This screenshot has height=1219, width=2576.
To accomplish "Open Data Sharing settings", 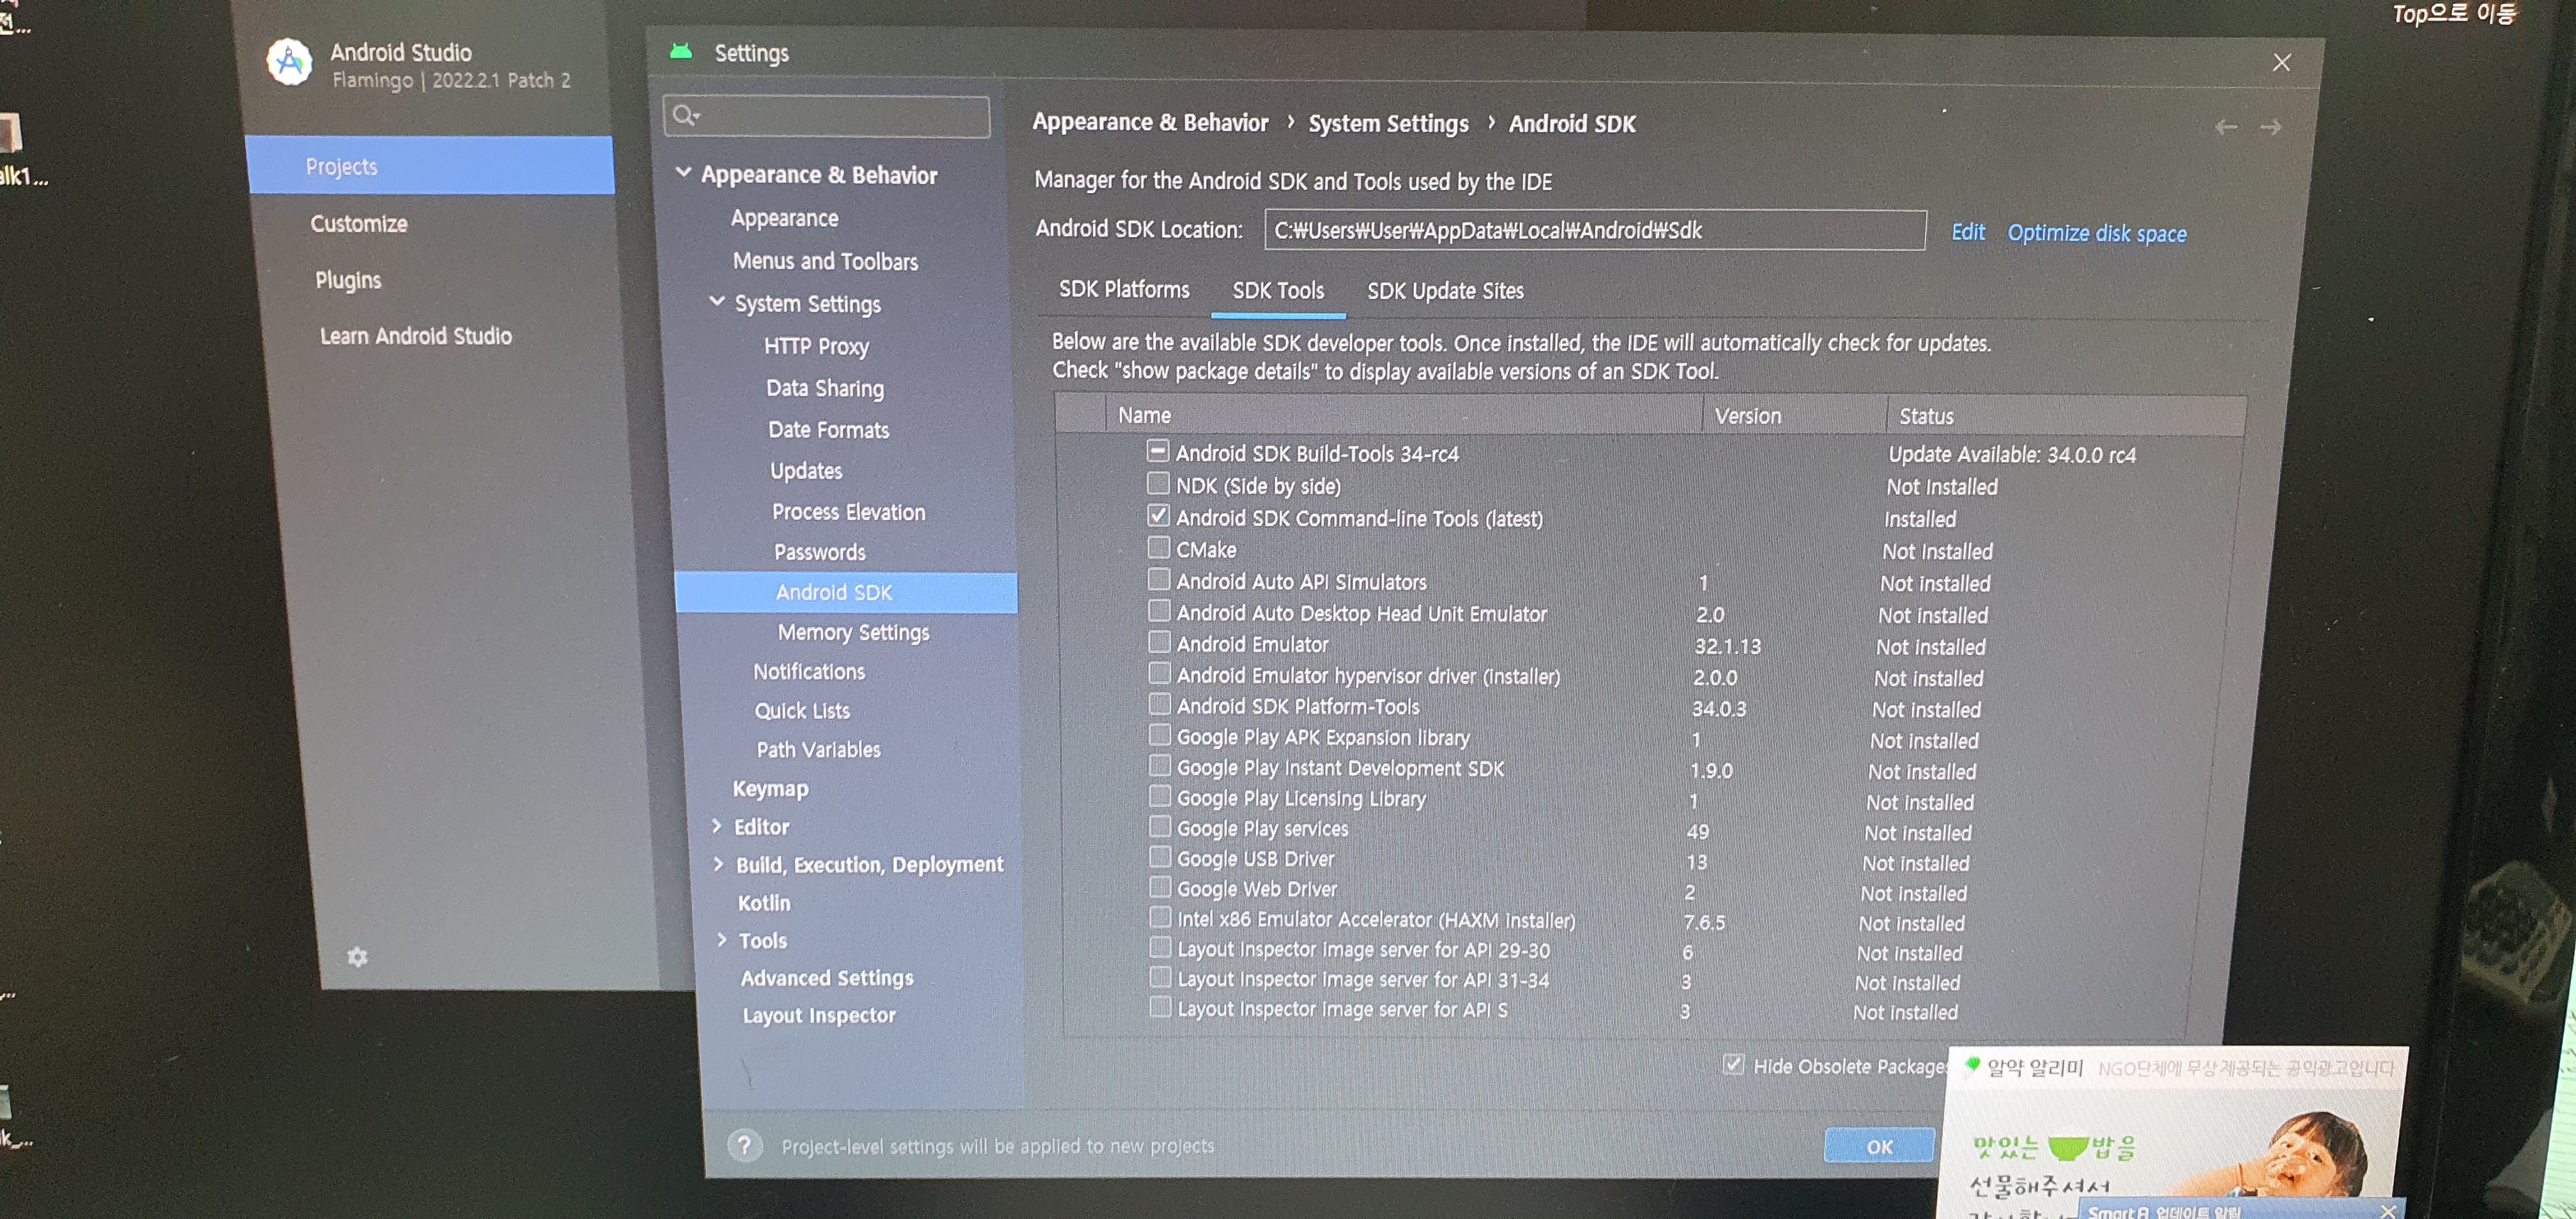I will tap(825, 388).
